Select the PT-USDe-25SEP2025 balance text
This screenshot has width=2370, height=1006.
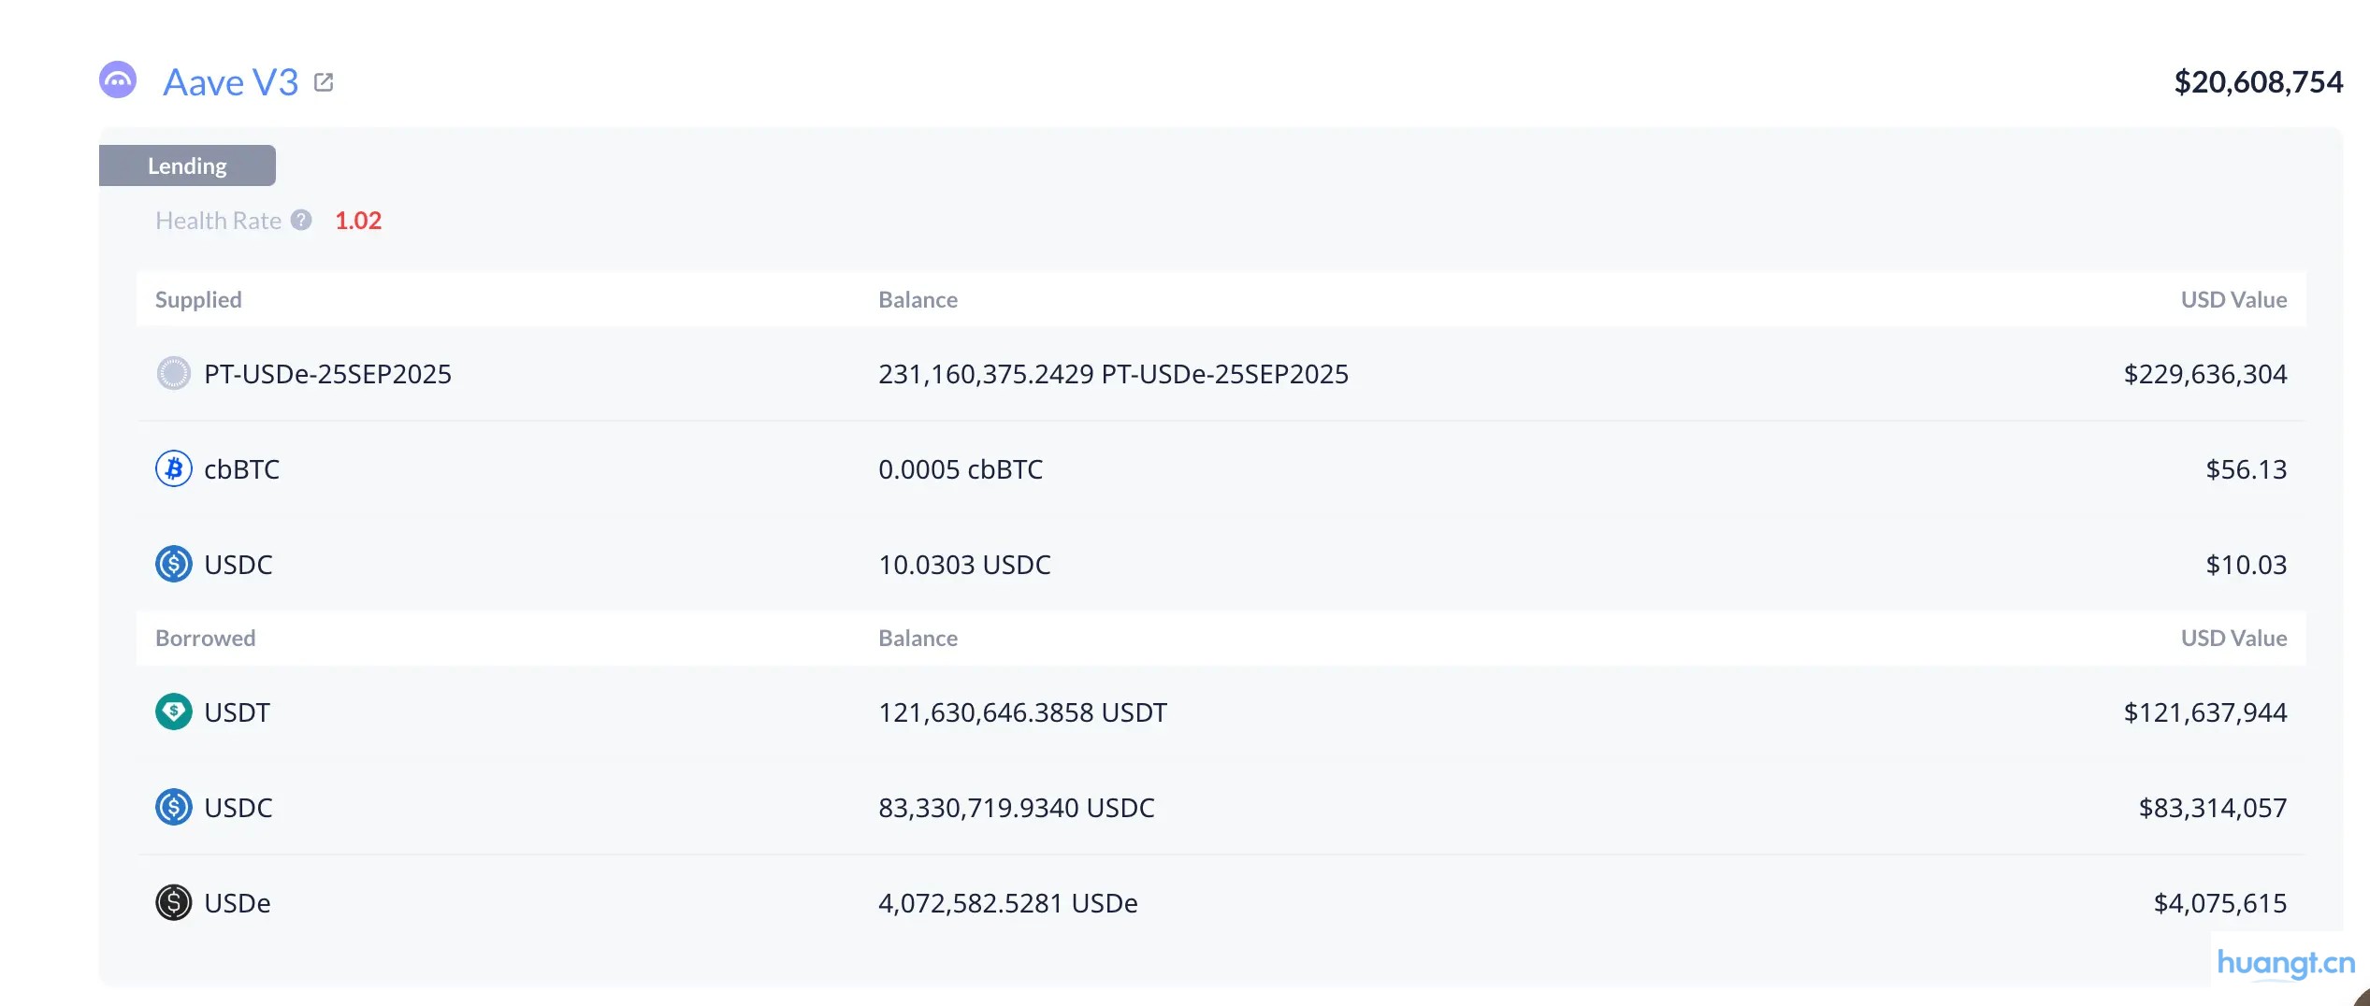pyautogui.click(x=1114, y=374)
